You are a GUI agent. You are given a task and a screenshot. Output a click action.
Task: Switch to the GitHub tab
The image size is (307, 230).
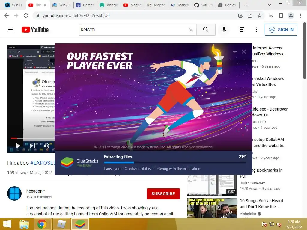click(x=204, y=5)
